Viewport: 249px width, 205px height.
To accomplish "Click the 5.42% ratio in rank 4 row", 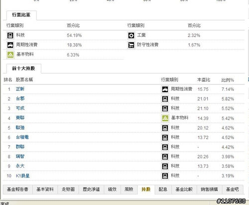I will (228, 119).
